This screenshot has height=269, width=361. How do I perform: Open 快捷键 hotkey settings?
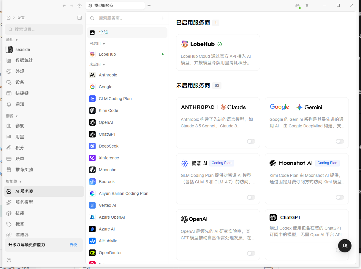point(44,93)
